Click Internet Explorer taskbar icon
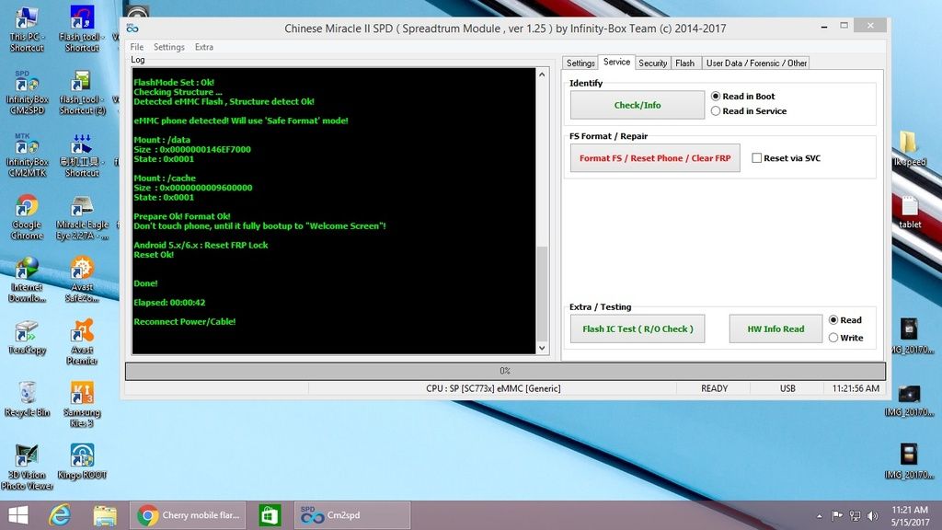 [61, 515]
